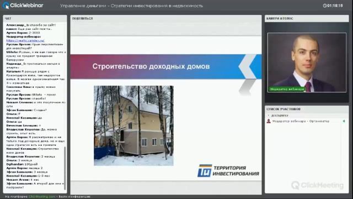Viewport: 353px width, 199px height.
Task: Click the Территория инвестирования logo
Action: [x=228, y=171]
